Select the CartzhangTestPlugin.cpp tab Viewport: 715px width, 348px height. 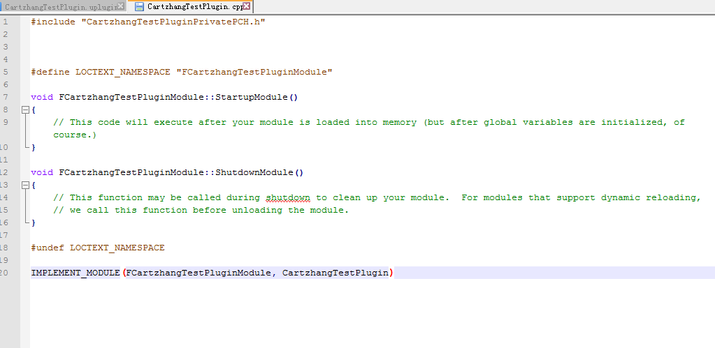click(194, 6)
